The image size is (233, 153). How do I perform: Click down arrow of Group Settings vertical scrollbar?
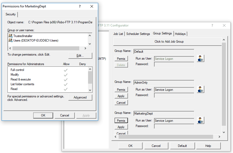[x=224, y=132]
